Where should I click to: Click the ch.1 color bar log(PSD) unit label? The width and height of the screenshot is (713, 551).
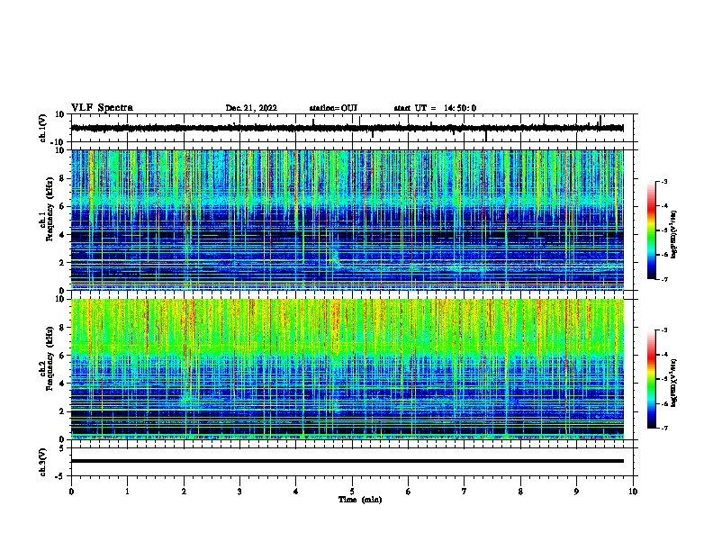[674, 234]
